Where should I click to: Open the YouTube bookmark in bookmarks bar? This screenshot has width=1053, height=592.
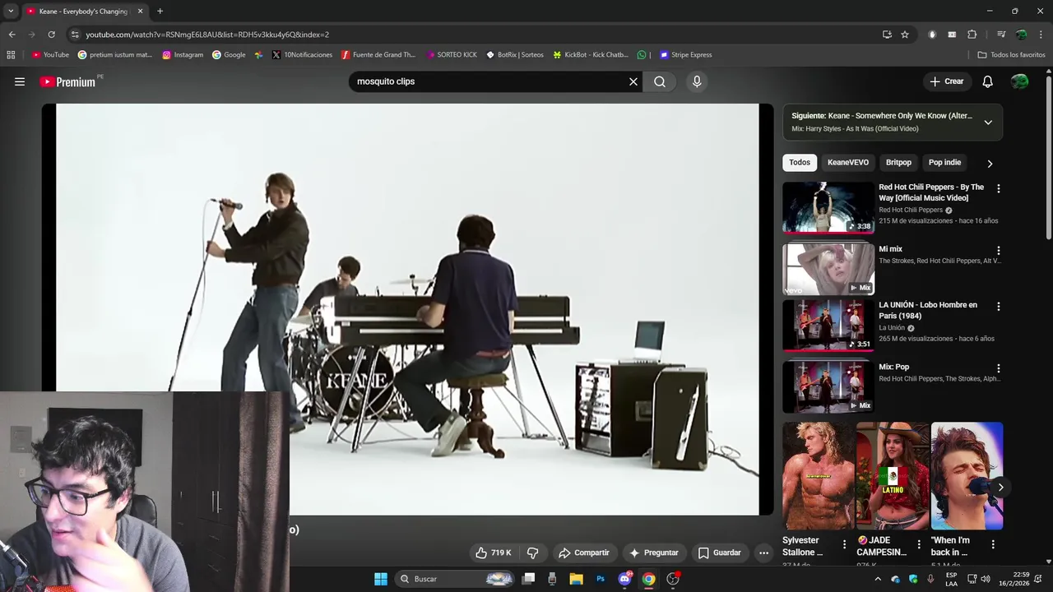pyautogui.click(x=50, y=55)
